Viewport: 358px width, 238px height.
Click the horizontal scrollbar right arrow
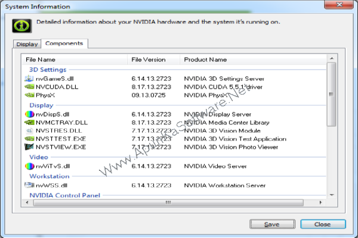pyautogui.click(x=320, y=202)
